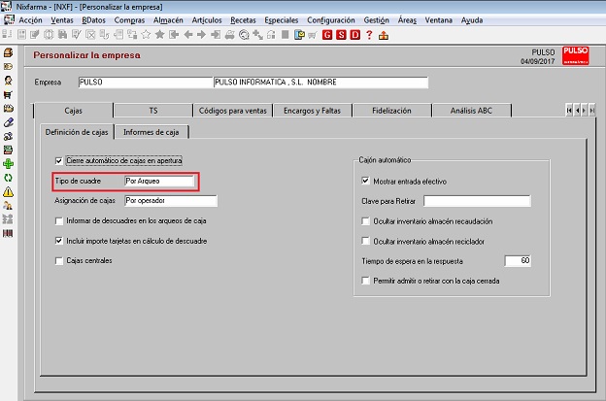The height and width of the screenshot is (401, 606).
Task: Click the left arrow navigation toolbar icon
Action: [x=188, y=35]
